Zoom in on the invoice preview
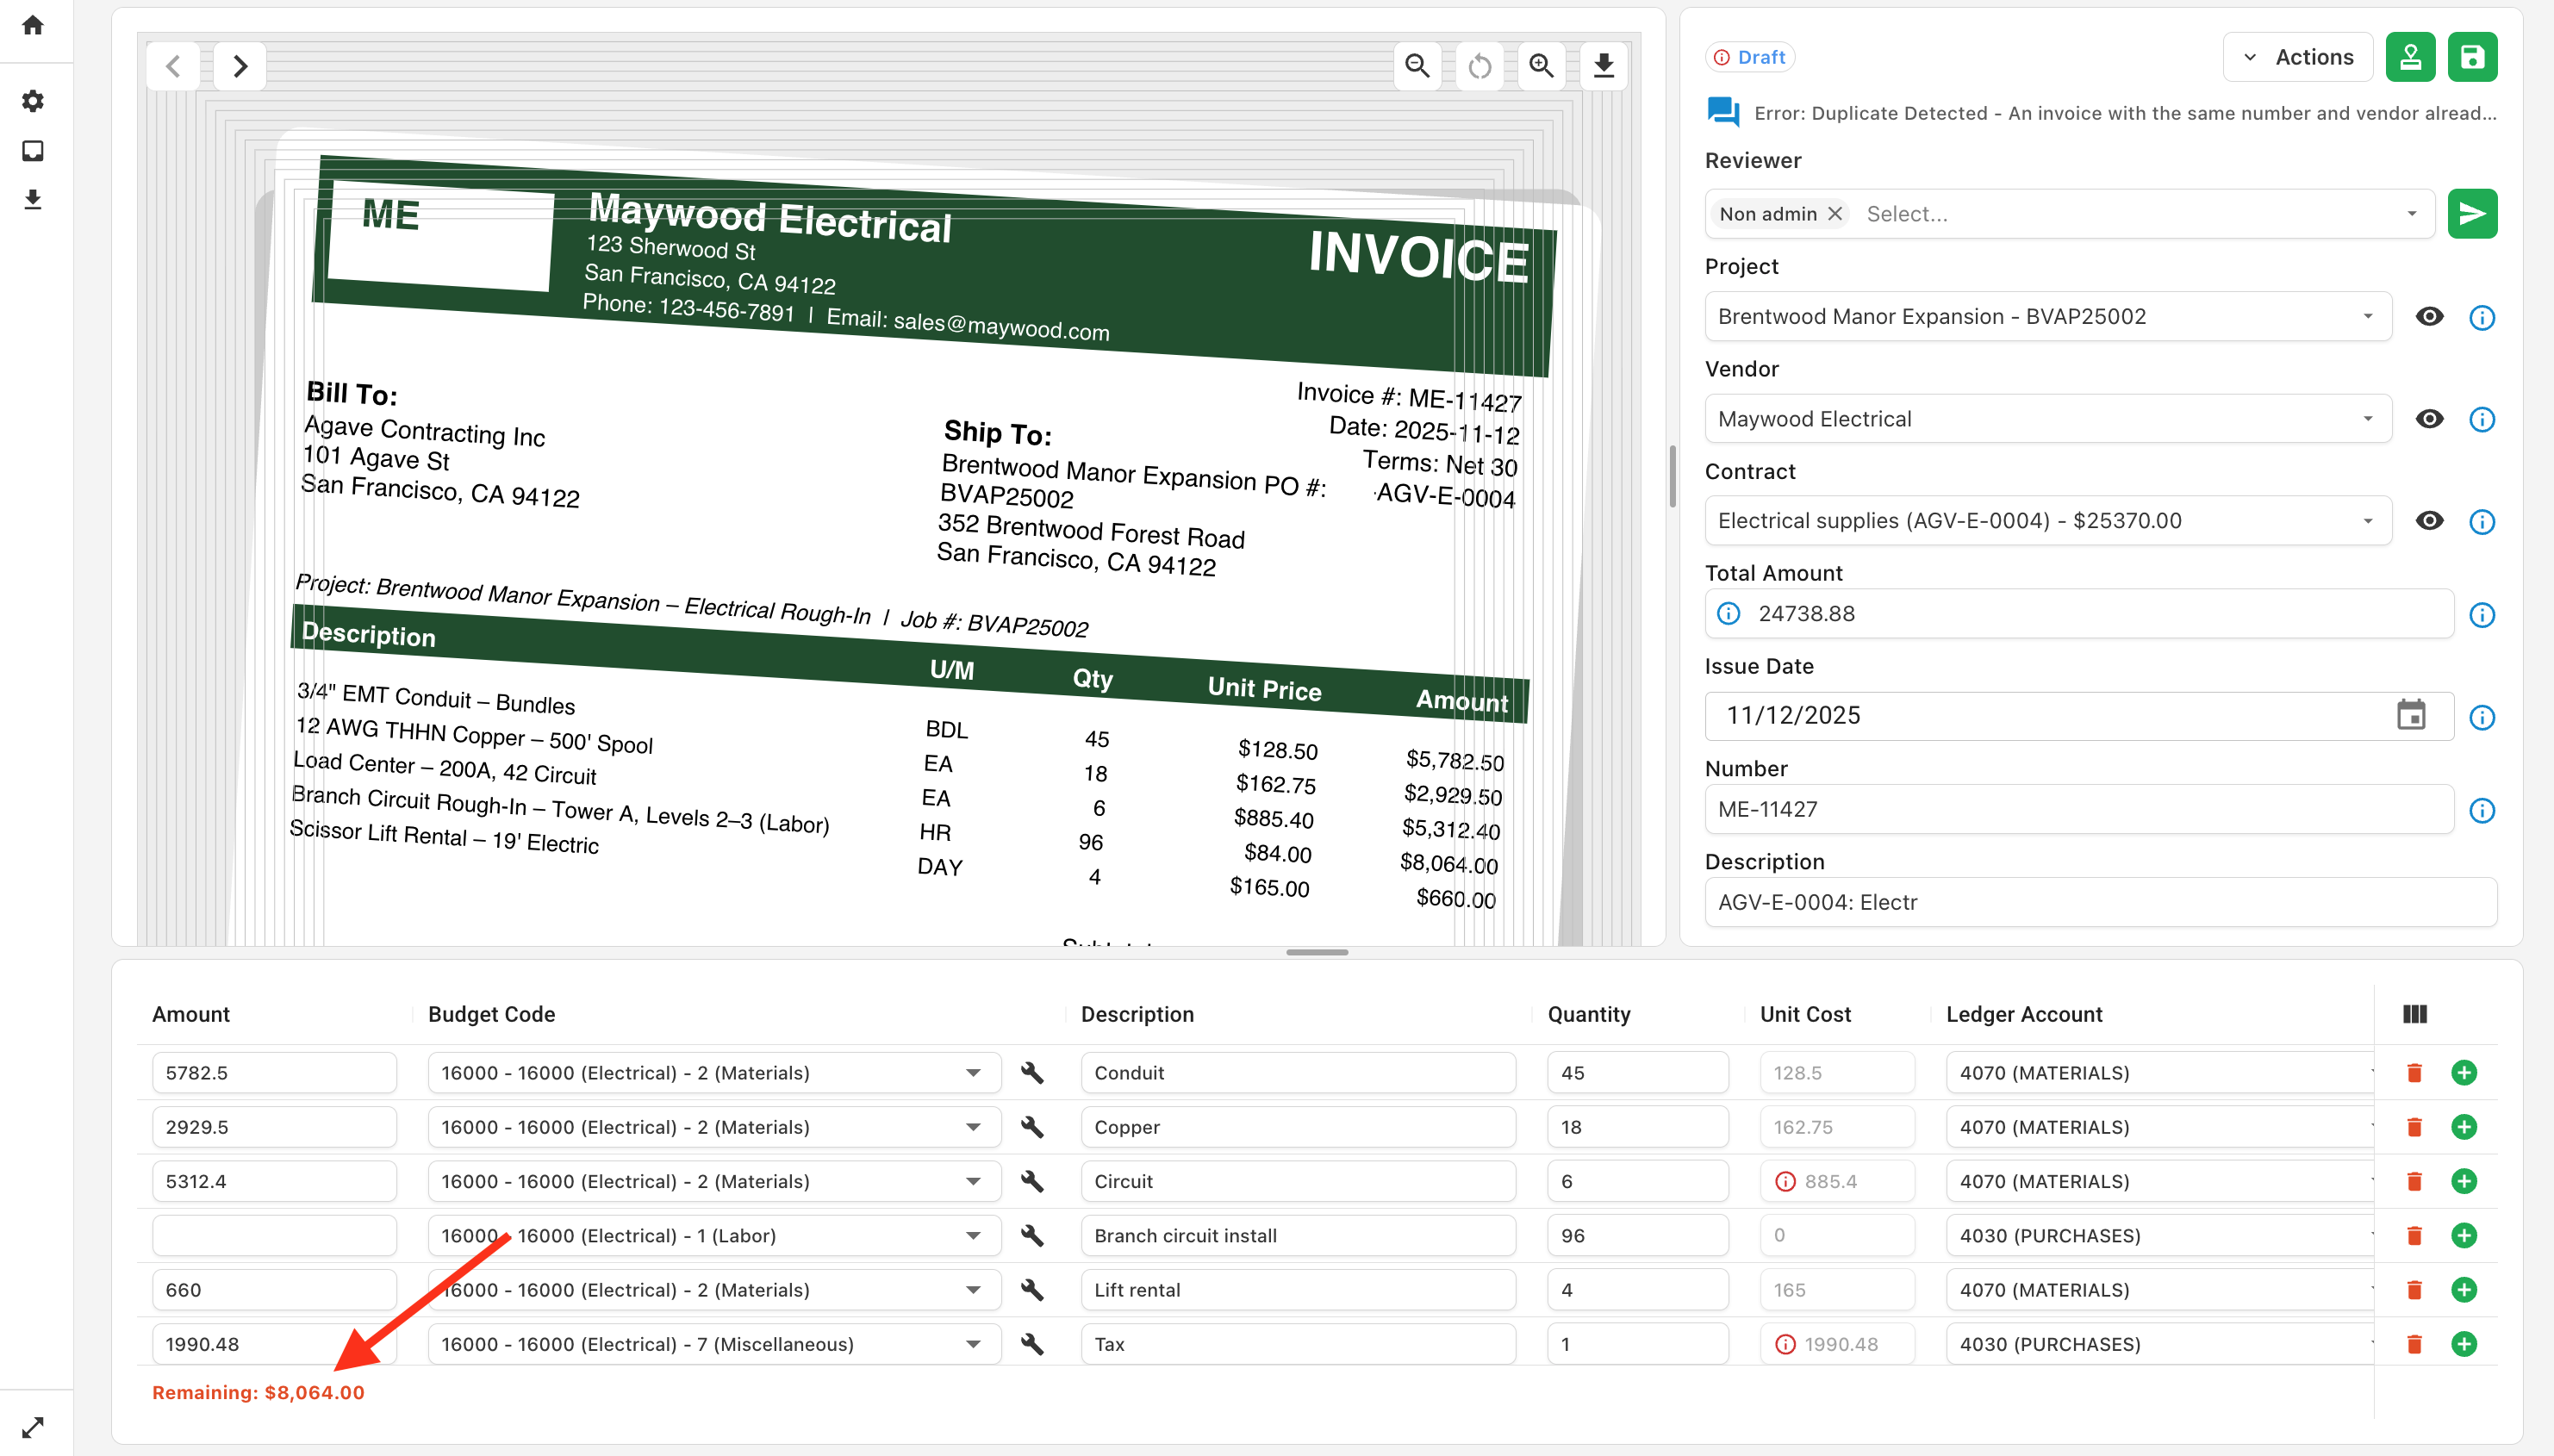 click(x=1540, y=65)
